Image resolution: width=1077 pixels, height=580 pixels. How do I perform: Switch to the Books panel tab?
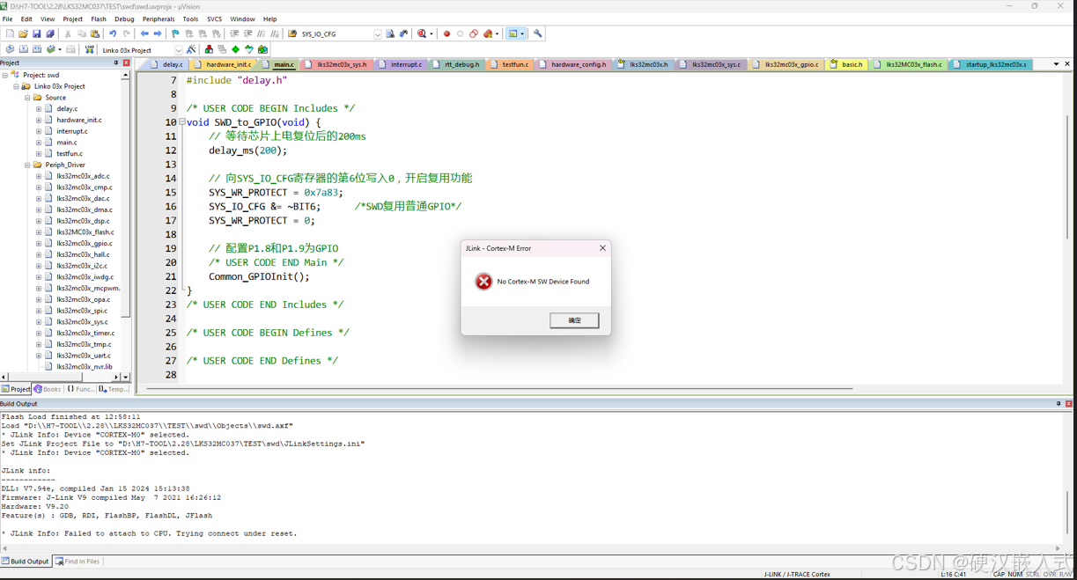point(48,389)
